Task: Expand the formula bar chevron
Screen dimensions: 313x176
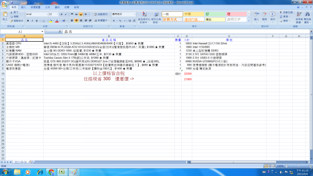Action: (x=311, y=31)
